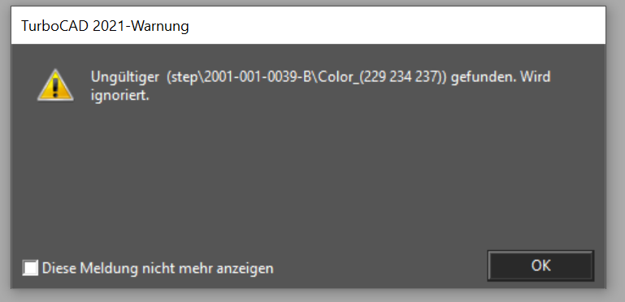Screen dimensions: 625x302
Task: Click the word "anzeigen" beside the checkbox
Action: click(245, 269)
